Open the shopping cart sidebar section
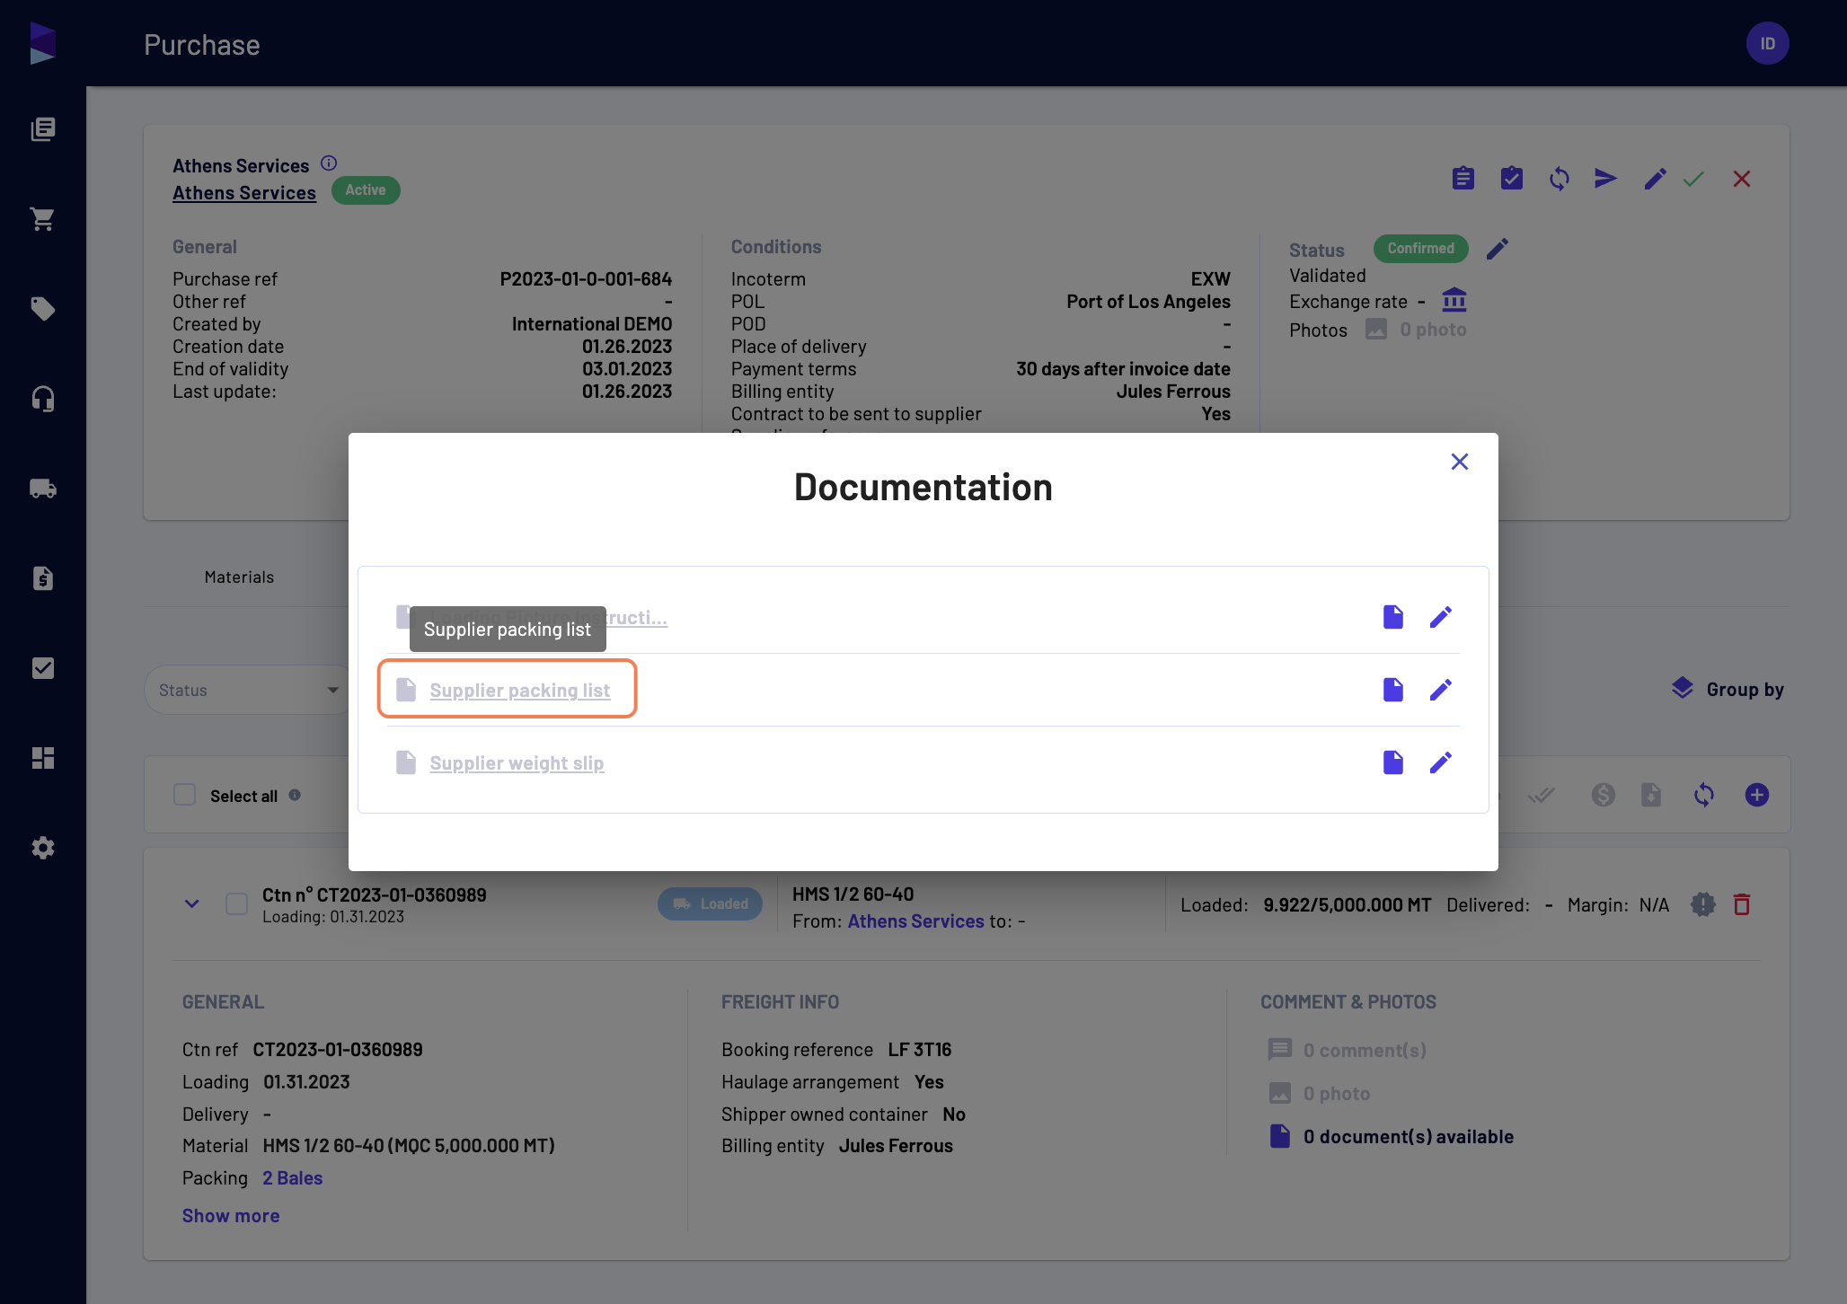 coord(42,219)
